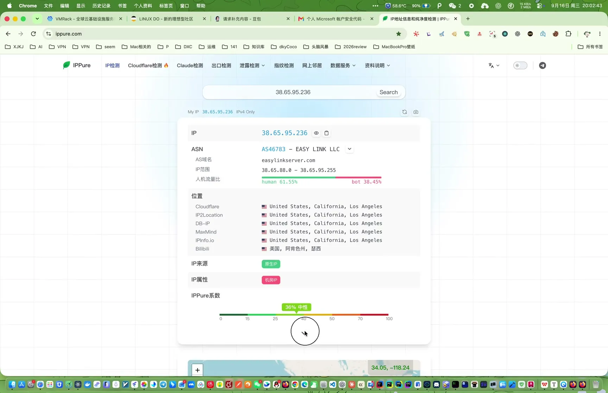Click the red asterisk extension icon
Image resolution: width=608 pixels, height=393 pixels.
pyautogui.click(x=416, y=34)
